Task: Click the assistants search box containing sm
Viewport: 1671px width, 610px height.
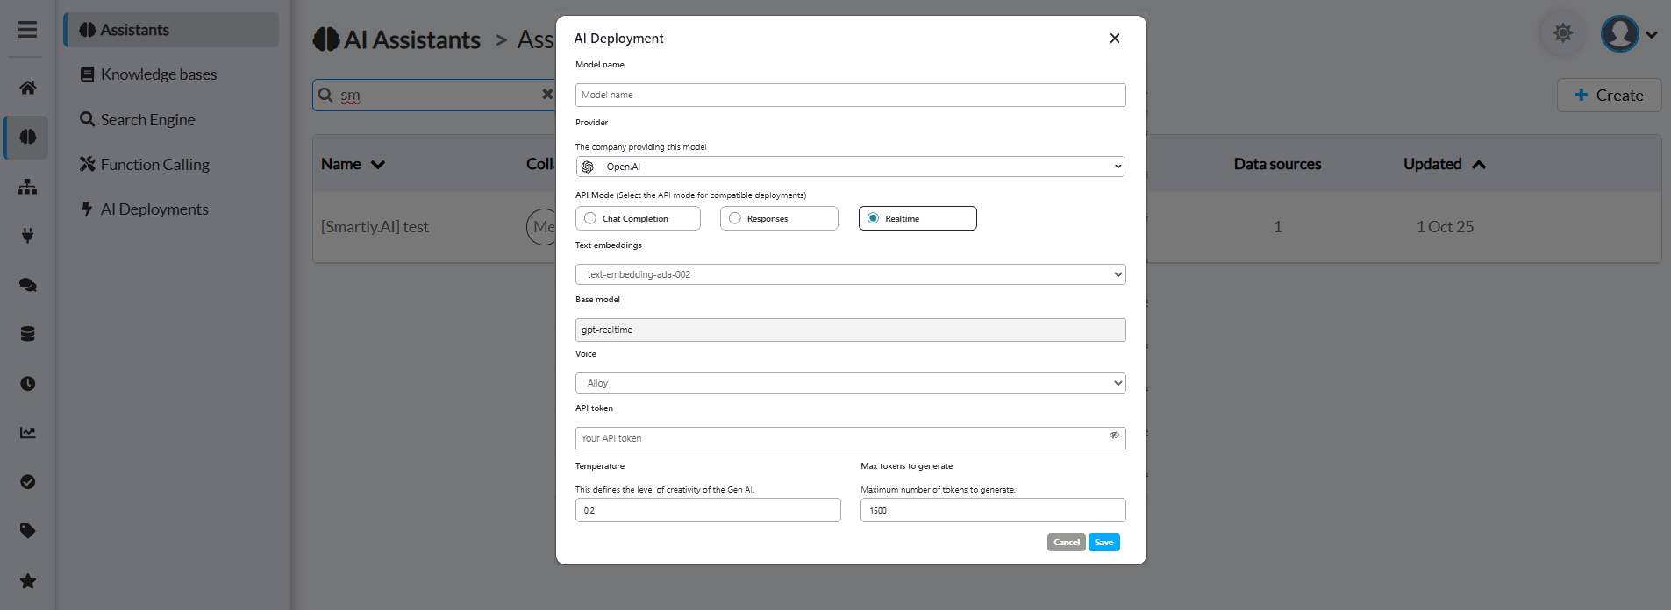Action: point(434,95)
